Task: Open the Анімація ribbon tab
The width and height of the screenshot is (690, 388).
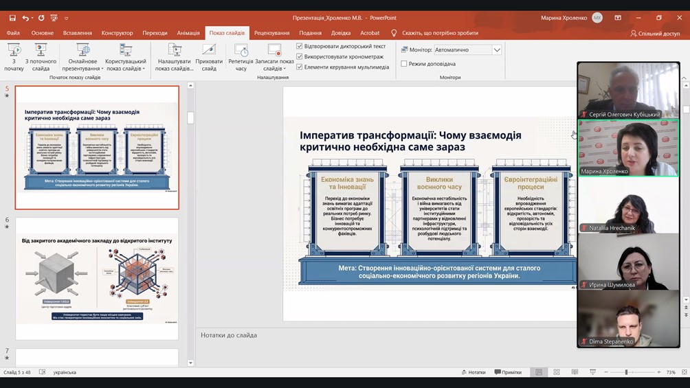Action: coord(188,33)
